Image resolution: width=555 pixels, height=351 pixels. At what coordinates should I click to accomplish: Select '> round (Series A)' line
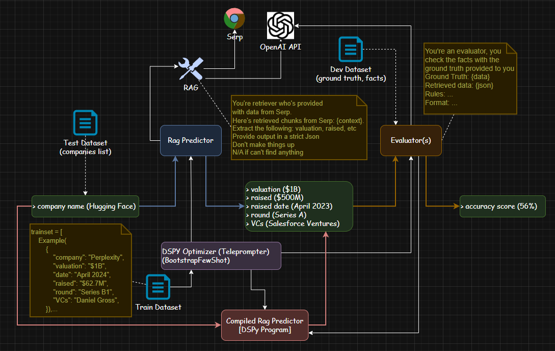pyautogui.click(x=276, y=215)
